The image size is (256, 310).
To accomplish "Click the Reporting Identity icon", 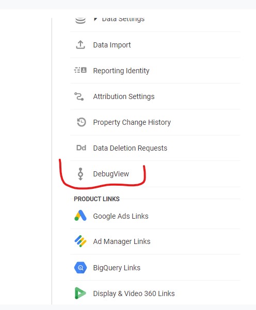I will coord(81,70).
